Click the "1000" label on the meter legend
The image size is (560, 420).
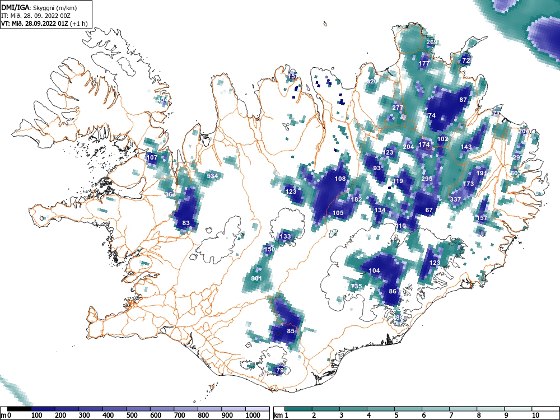[253, 416]
